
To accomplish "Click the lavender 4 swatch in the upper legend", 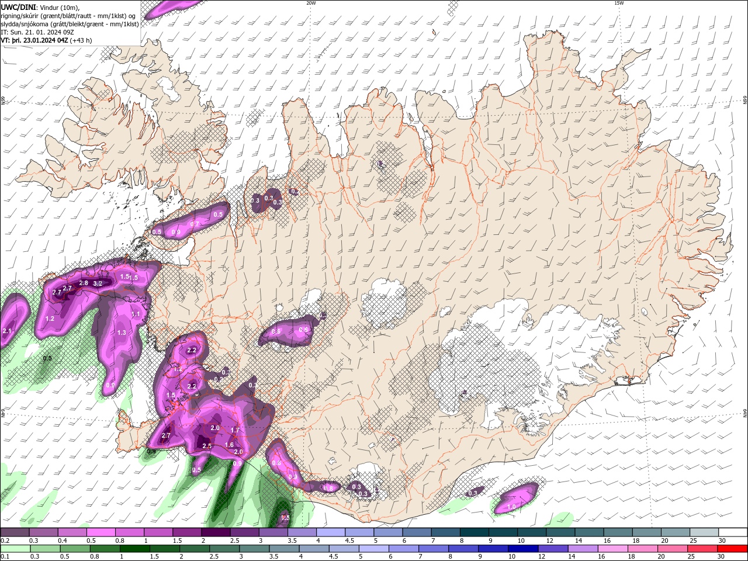I will [x=331, y=532].
